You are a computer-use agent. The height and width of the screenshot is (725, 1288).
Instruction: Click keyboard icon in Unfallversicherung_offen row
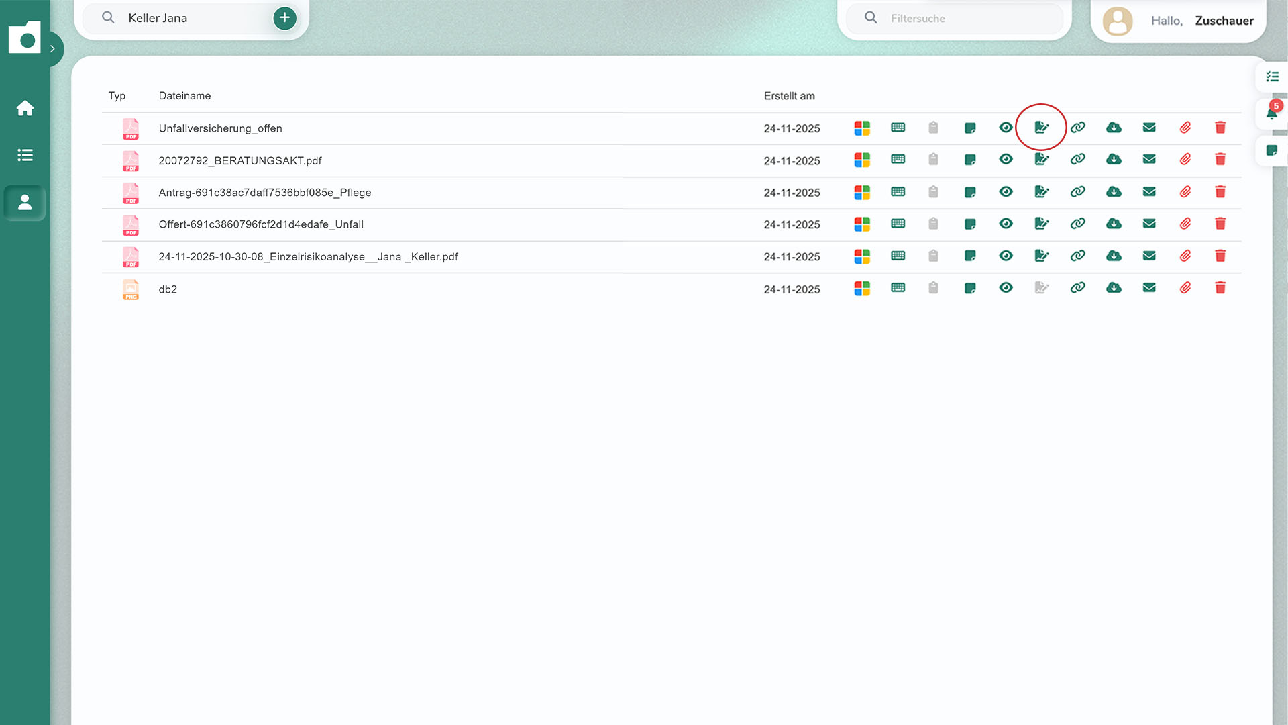pyautogui.click(x=898, y=128)
